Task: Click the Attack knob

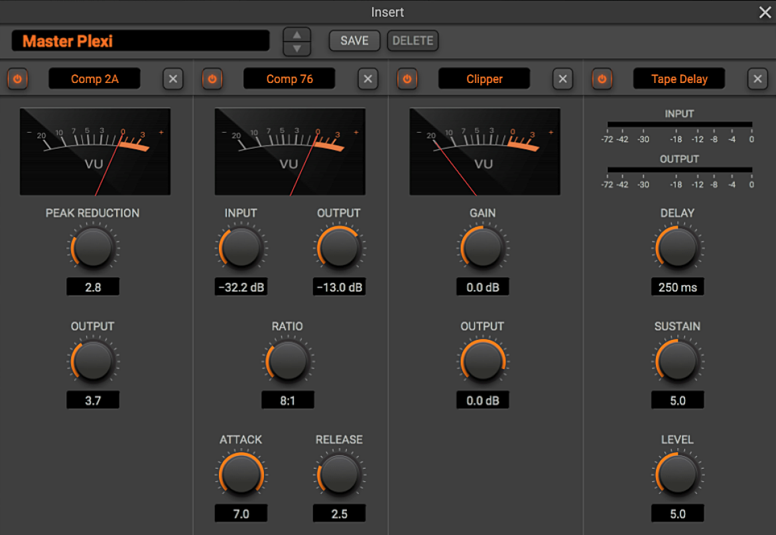Action: point(241,475)
